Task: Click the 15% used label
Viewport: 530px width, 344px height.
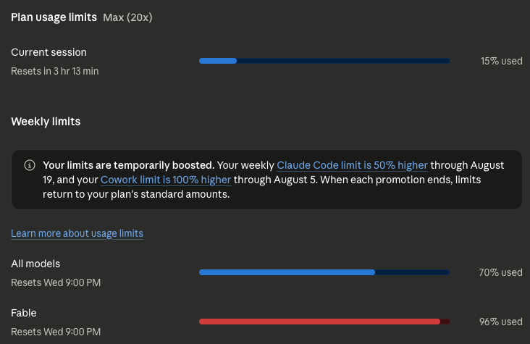Action: (502, 61)
